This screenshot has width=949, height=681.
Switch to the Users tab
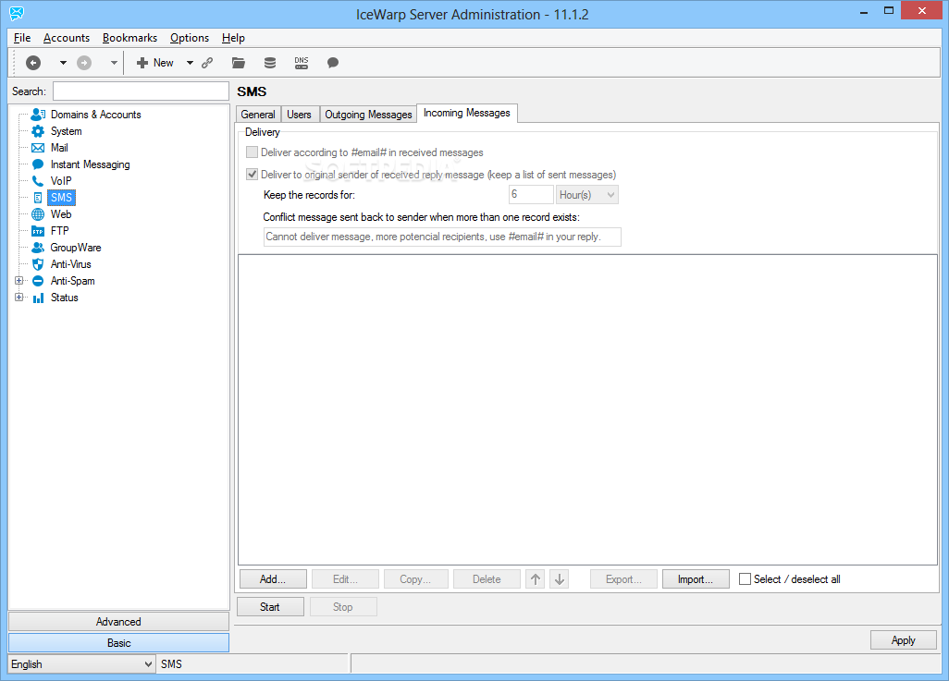point(299,115)
